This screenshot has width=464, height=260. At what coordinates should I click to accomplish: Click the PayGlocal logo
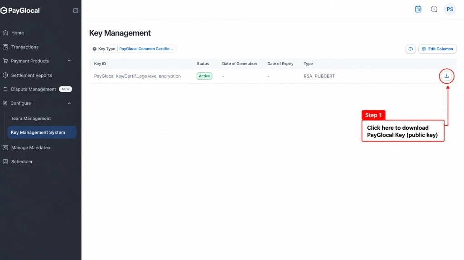click(x=20, y=11)
